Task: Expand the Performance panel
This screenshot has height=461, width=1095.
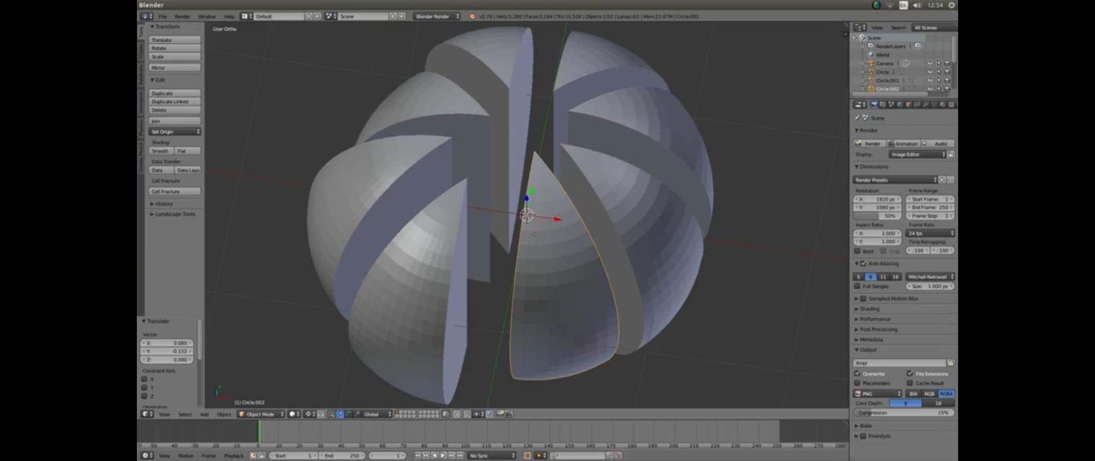Action: (x=875, y=319)
